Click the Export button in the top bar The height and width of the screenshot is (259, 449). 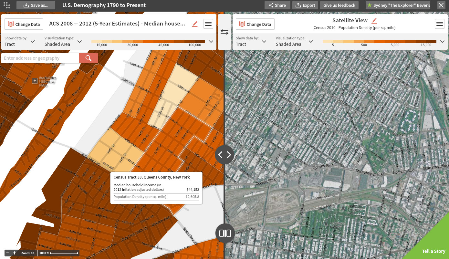(x=305, y=5)
